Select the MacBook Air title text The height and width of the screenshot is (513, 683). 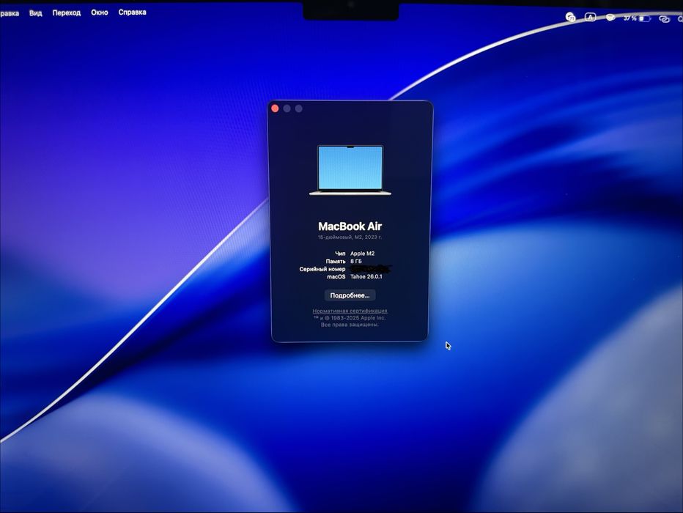click(x=350, y=226)
